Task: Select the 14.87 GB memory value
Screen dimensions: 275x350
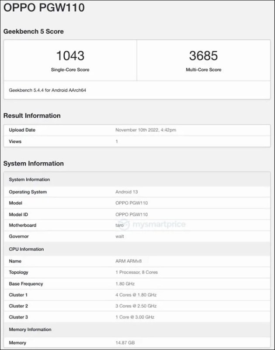Action: 125,343
